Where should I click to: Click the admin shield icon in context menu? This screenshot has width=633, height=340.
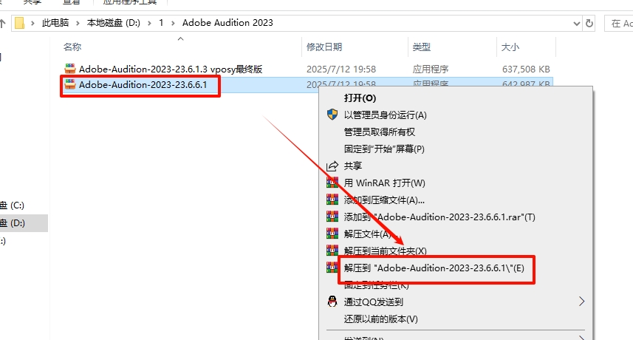point(332,115)
